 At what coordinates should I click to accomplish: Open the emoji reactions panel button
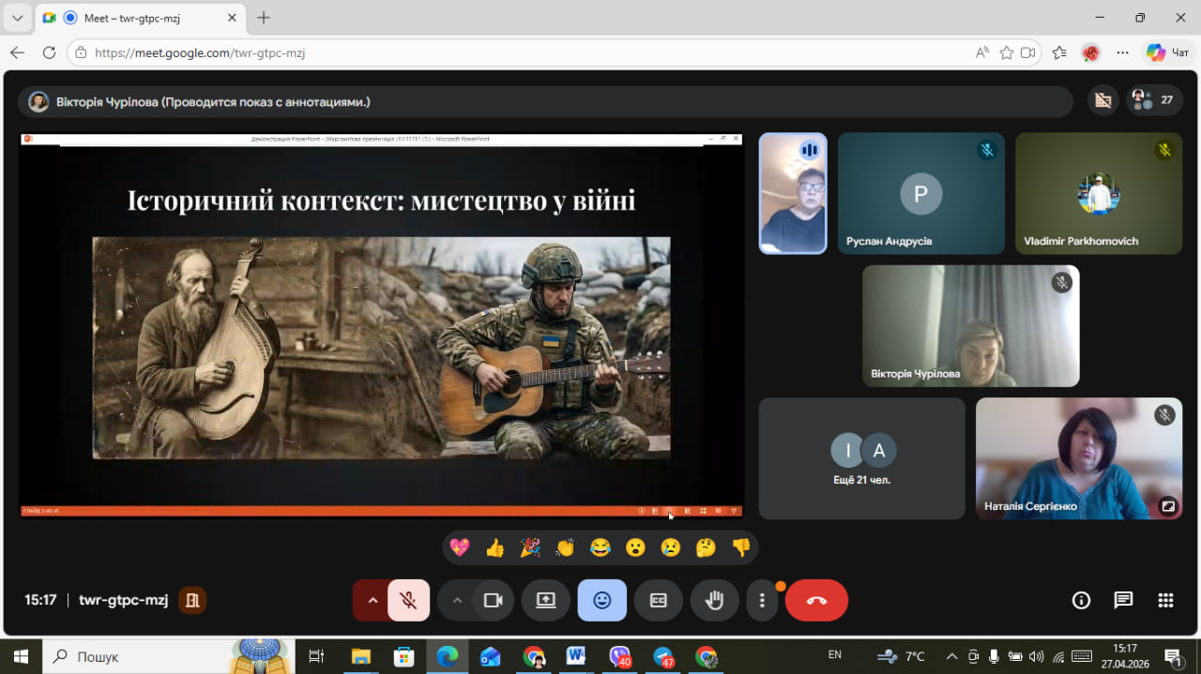(601, 601)
